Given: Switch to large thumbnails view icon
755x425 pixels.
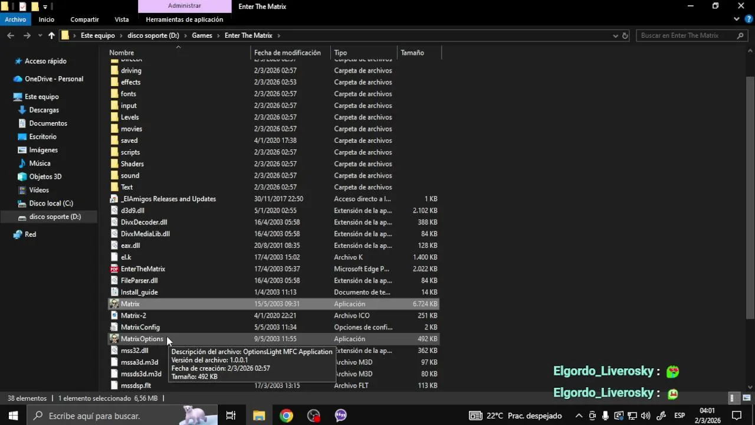Looking at the screenshot, I should 746,398.
